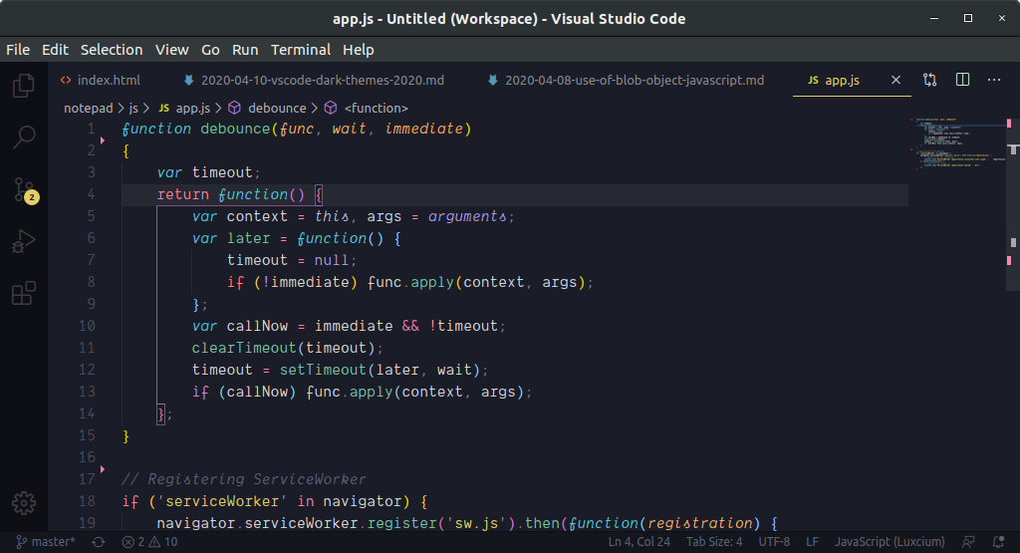Switch to the index.html tab
The width and height of the screenshot is (1020, 553).
(x=101, y=80)
